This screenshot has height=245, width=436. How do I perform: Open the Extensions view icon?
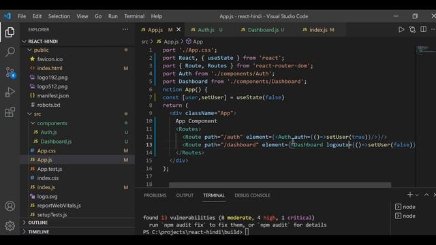[10, 112]
